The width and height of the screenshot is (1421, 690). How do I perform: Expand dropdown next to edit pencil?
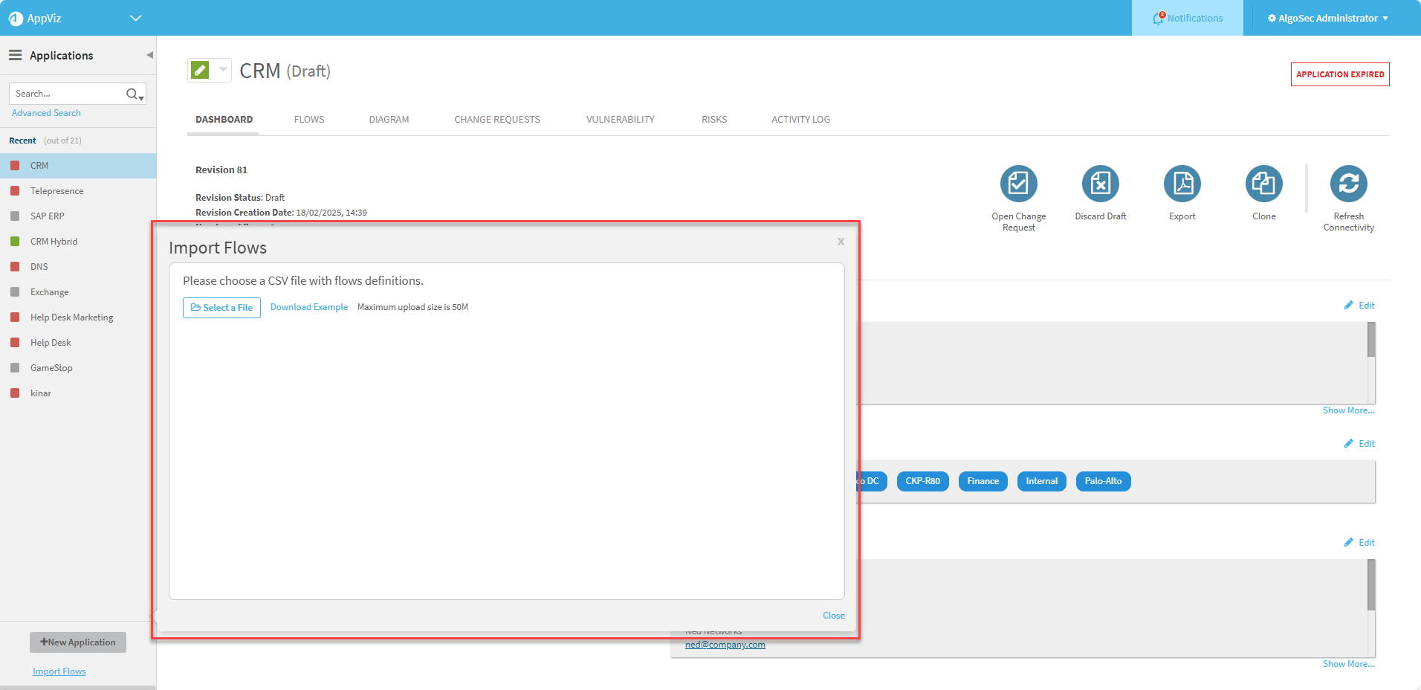(223, 70)
